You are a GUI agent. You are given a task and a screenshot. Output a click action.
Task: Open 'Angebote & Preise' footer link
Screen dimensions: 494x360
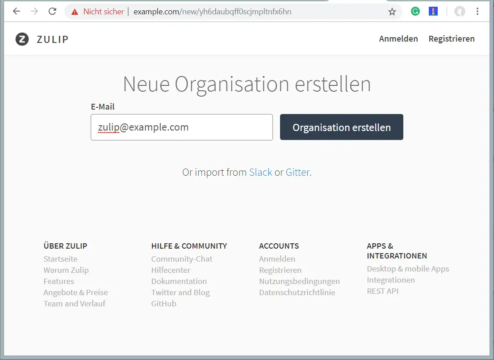pos(75,292)
